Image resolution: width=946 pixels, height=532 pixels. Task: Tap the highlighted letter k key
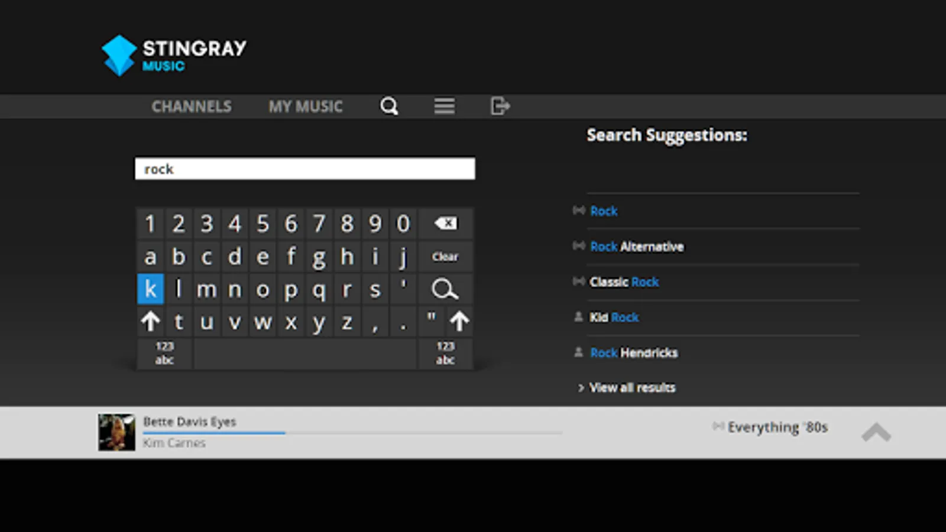point(151,289)
